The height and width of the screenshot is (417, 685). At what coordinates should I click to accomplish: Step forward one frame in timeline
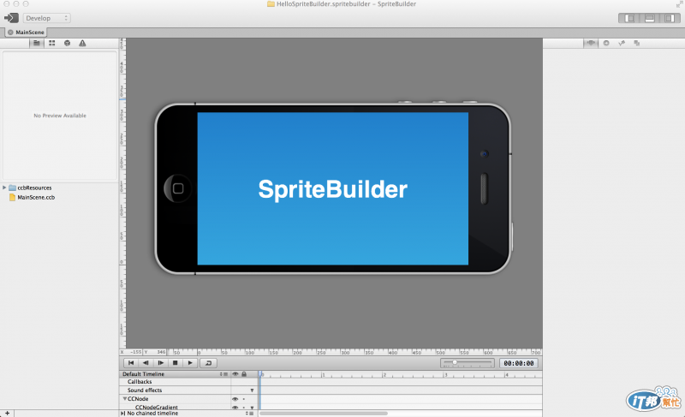click(161, 363)
